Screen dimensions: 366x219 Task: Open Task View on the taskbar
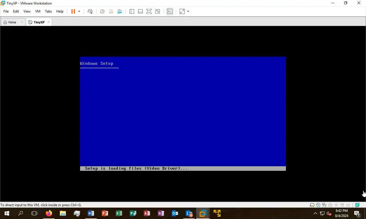pos(34,213)
